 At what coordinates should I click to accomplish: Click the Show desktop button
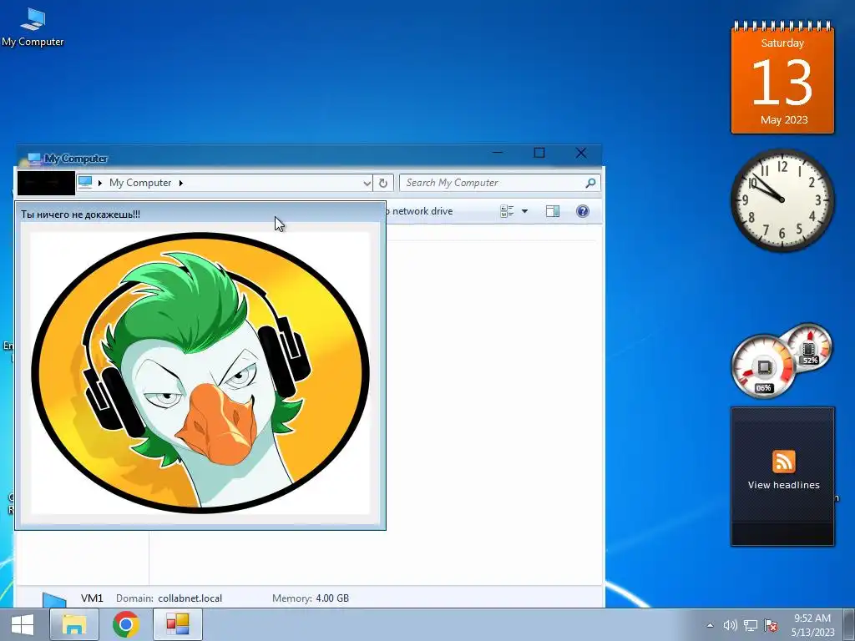pyautogui.click(x=849, y=624)
